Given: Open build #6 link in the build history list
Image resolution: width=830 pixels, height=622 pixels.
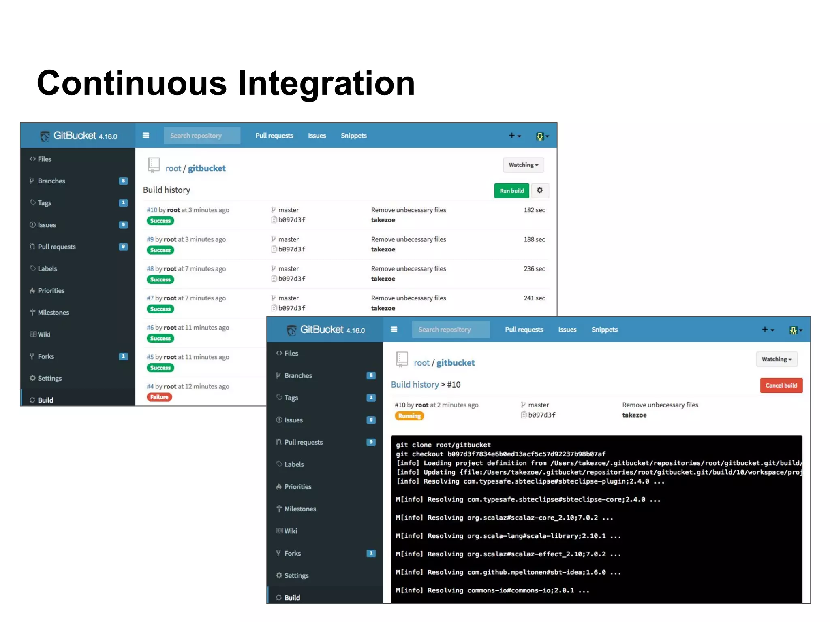Looking at the screenshot, I should pos(150,327).
